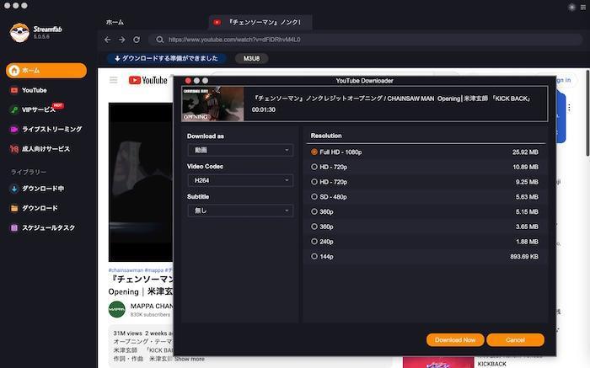Viewport: 590px width, 368px height.
Task: Click the 893.69 KB file size
Action: [524, 257]
